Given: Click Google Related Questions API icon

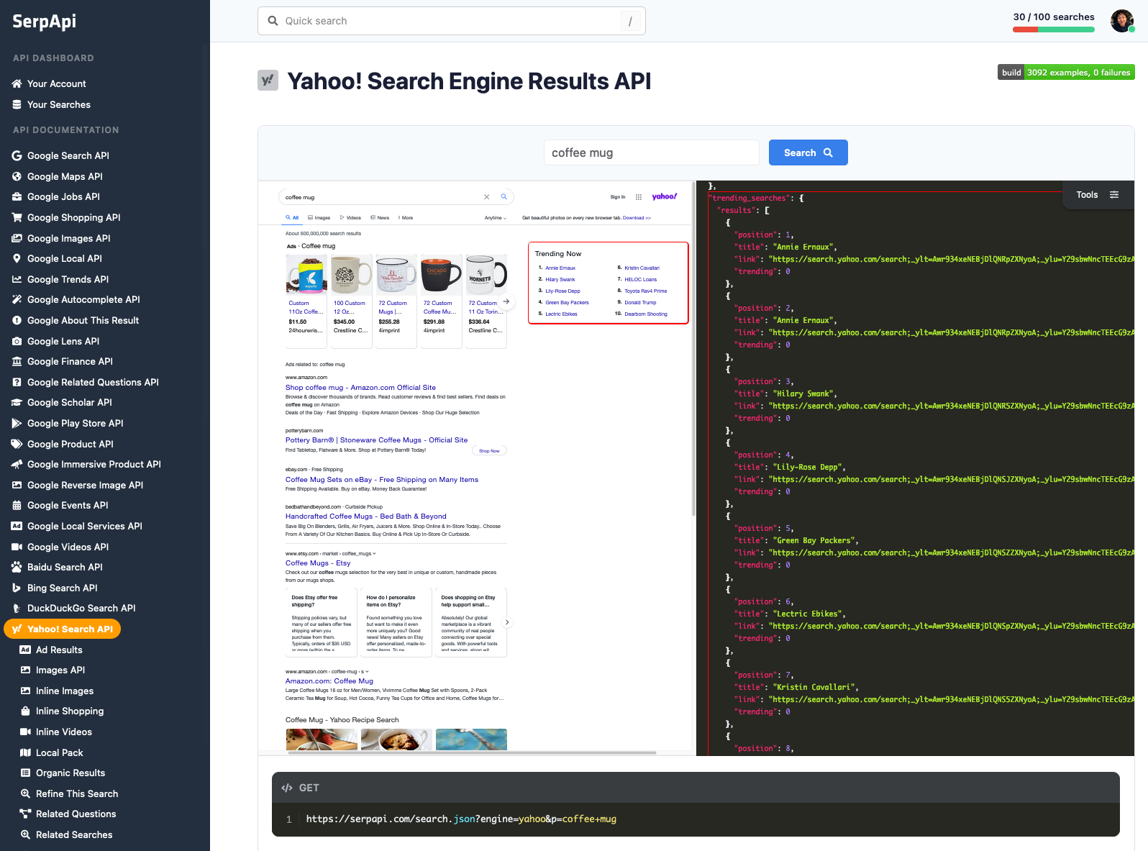Looking at the screenshot, I should coord(17,382).
